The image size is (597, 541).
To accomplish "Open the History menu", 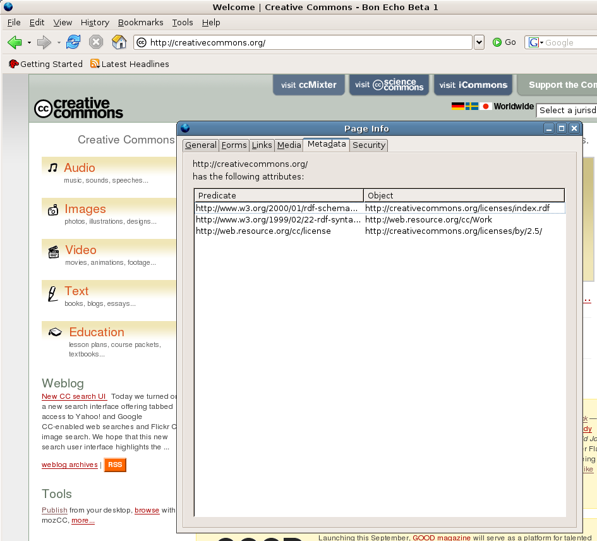I will tap(95, 23).
